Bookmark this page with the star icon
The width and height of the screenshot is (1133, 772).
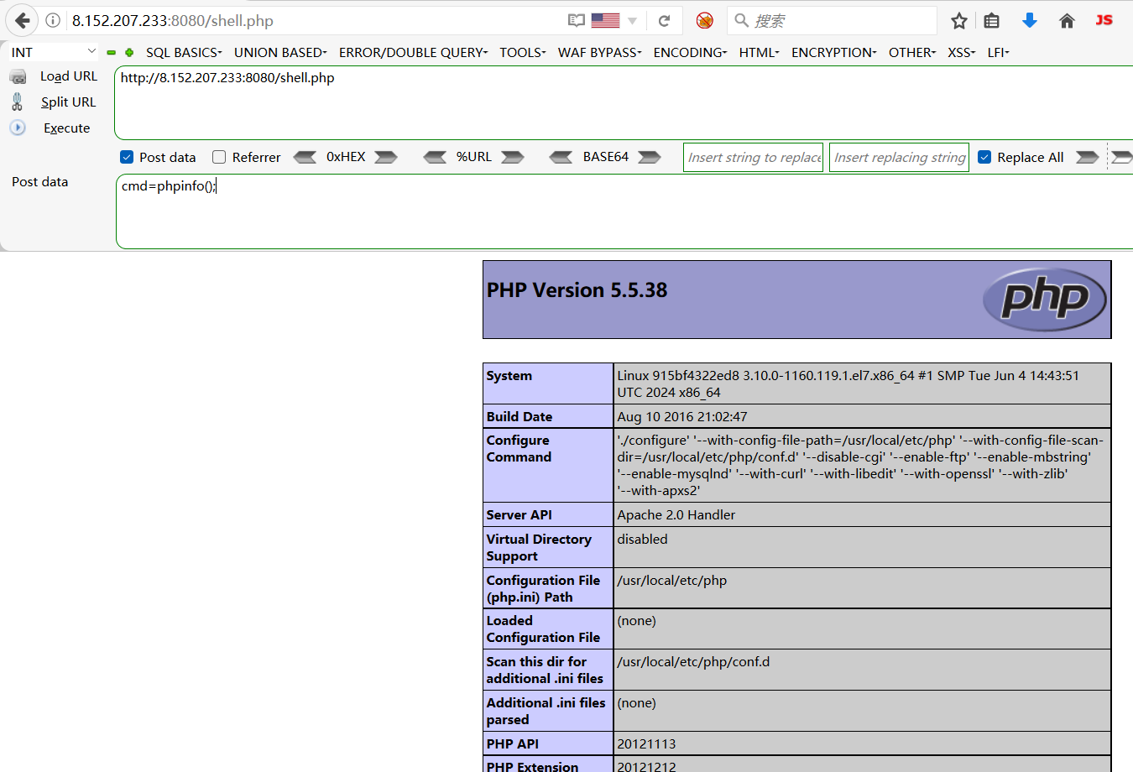click(x=959, y=20)
